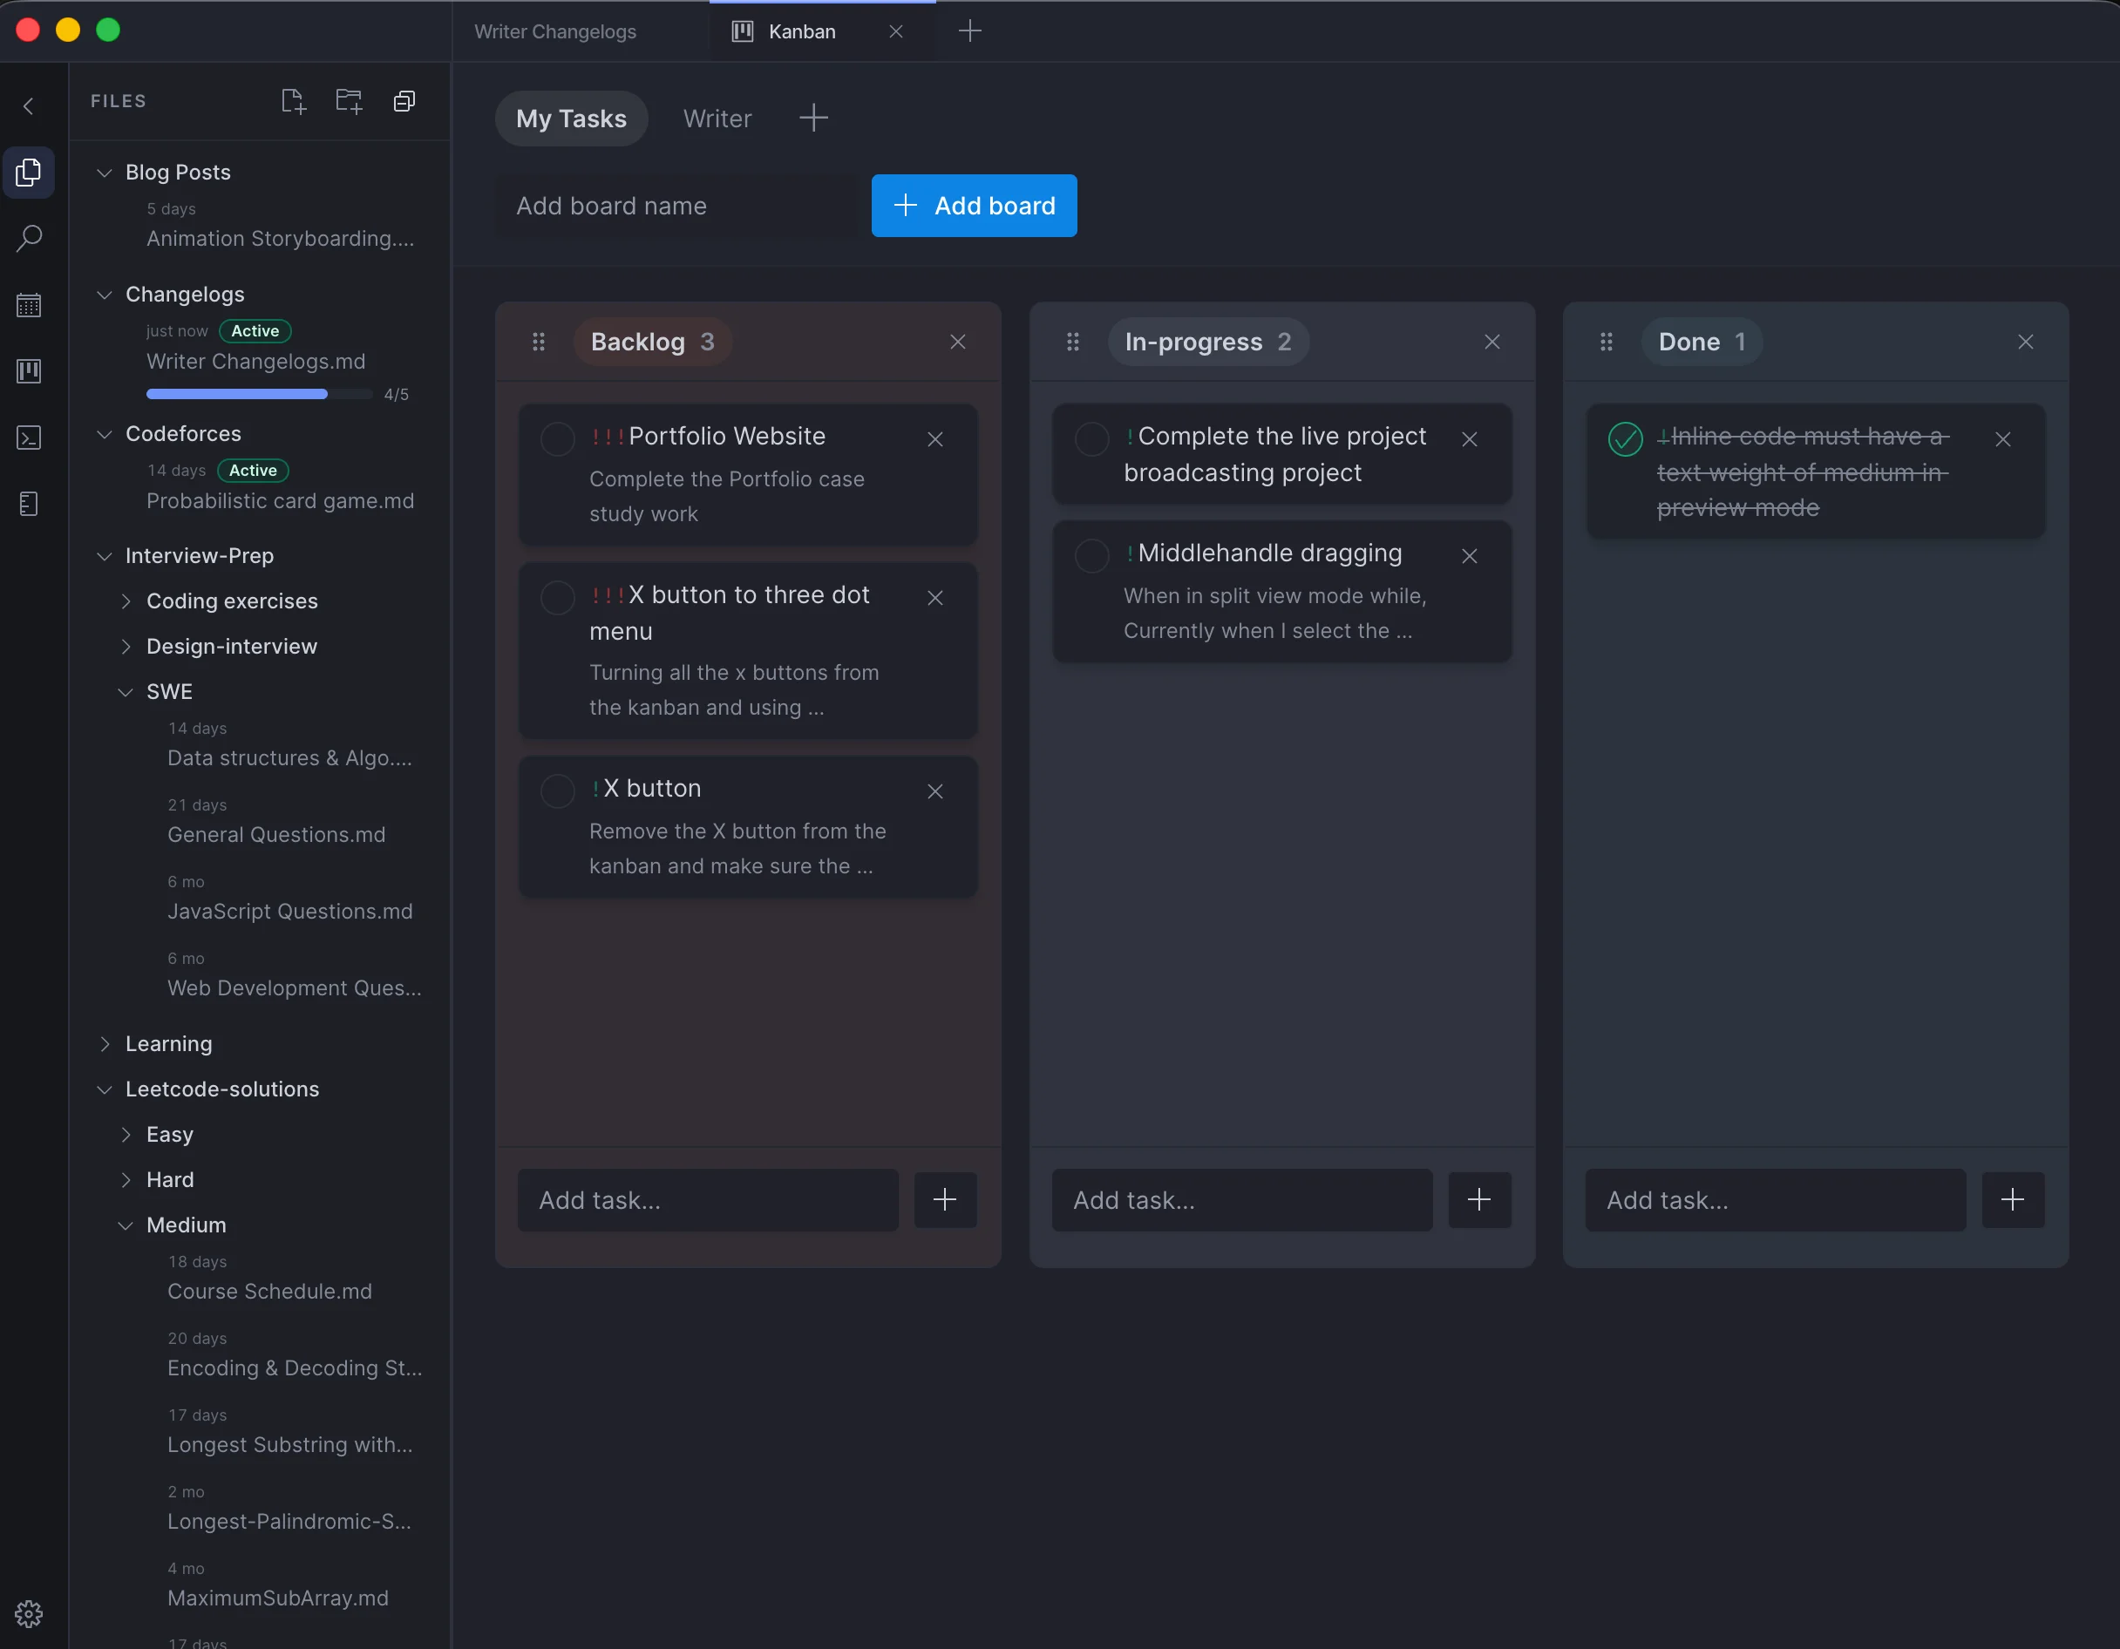Switch to the Writer Changelogs tab

[555, 31]
